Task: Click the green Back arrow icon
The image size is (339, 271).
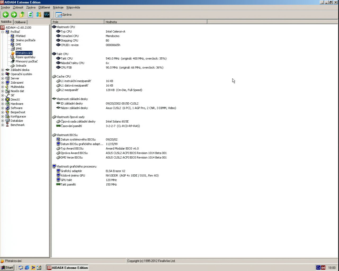Action: tap(6, 15)
